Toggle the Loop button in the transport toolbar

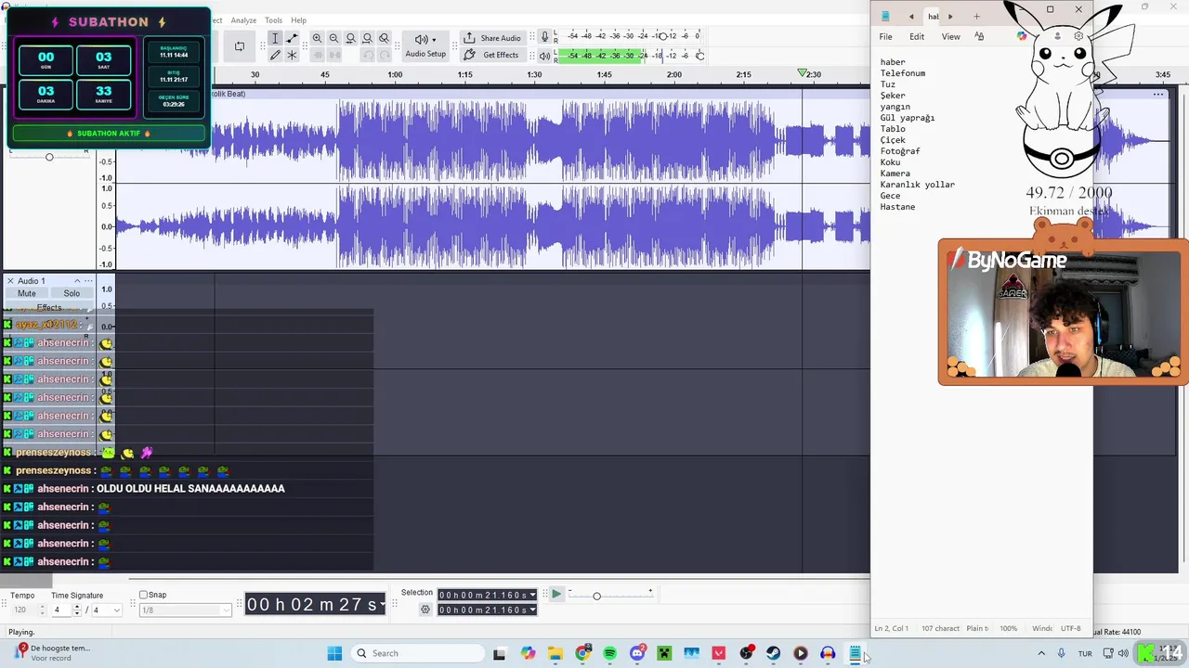(240, 46)
